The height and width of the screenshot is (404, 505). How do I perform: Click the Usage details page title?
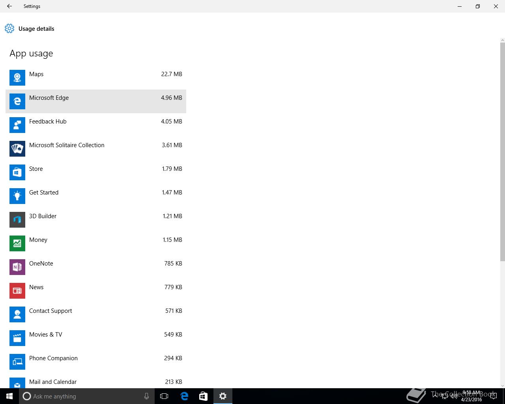[x=36, y=29]
